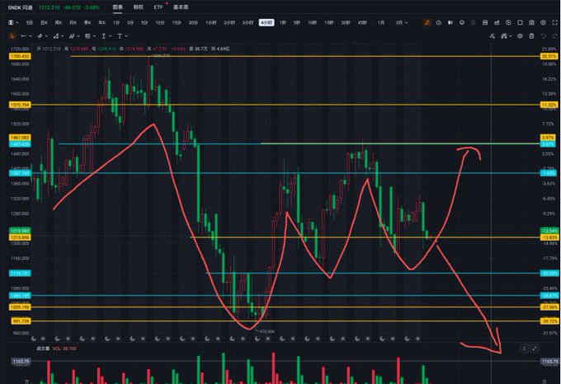Screen dimensions: 561x384
Task: Click the undo arrow icon
Action: pos(543,36)
